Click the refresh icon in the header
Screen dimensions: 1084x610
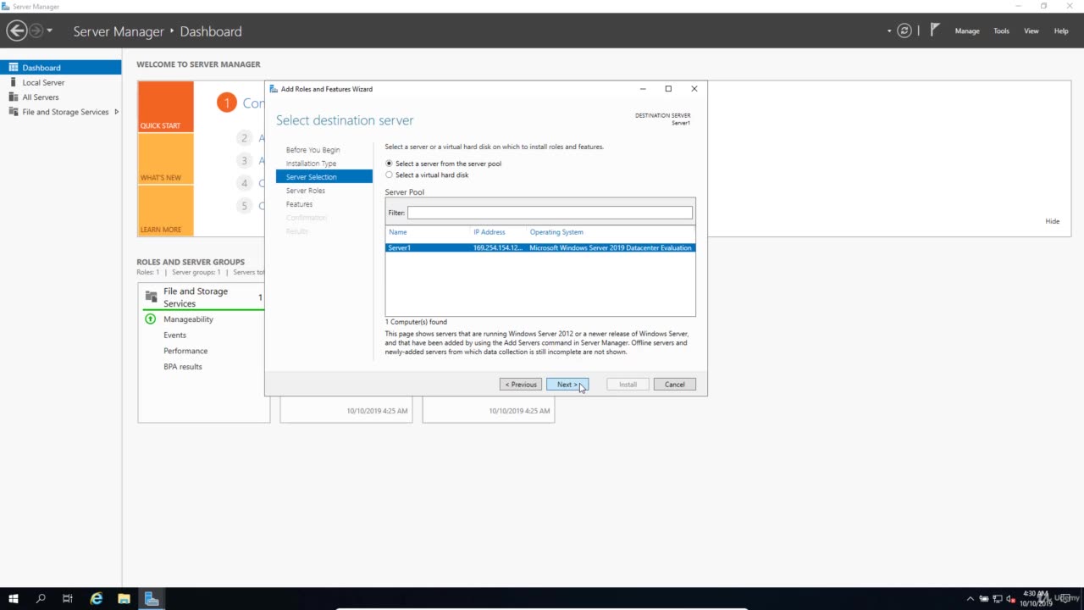click(904, 31)
